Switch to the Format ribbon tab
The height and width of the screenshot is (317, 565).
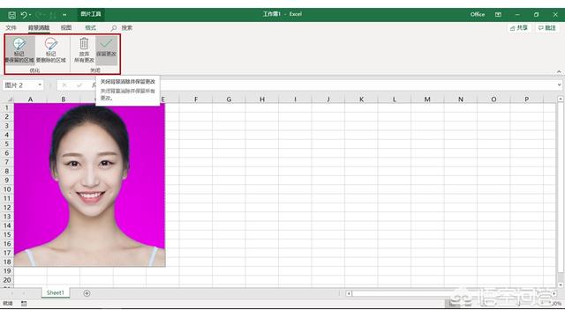90,27
